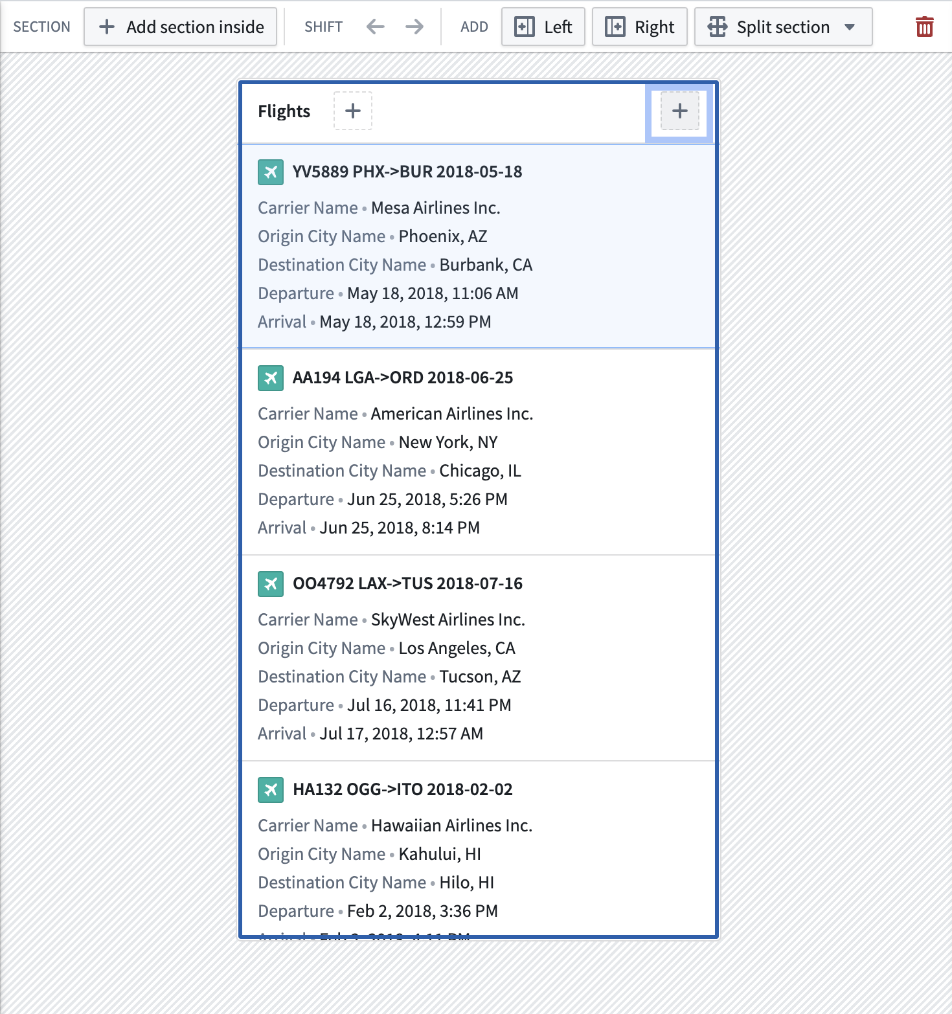Select the Flights section title
The width and height of the screenshot is (952, 1014).
point(284,111)
